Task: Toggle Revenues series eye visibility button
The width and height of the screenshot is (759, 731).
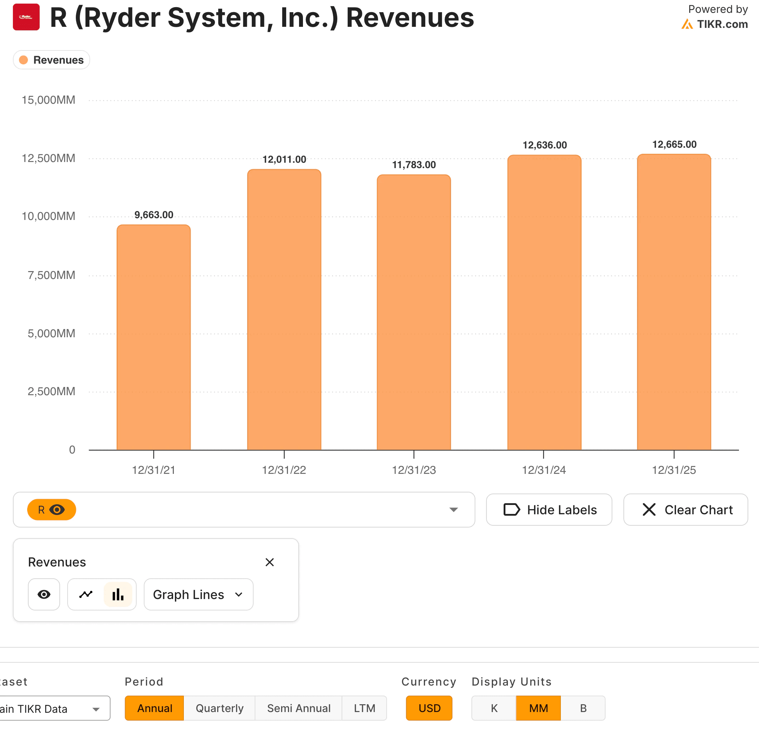Action: coord(44,594)
